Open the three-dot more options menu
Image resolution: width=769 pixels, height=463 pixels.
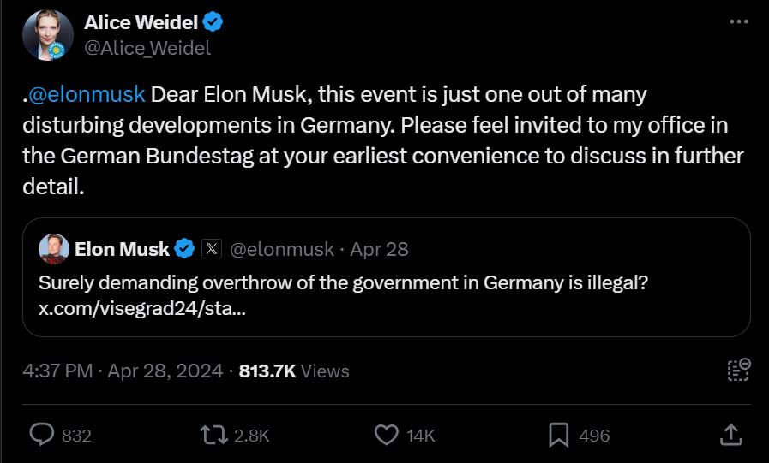pos(739,22)
